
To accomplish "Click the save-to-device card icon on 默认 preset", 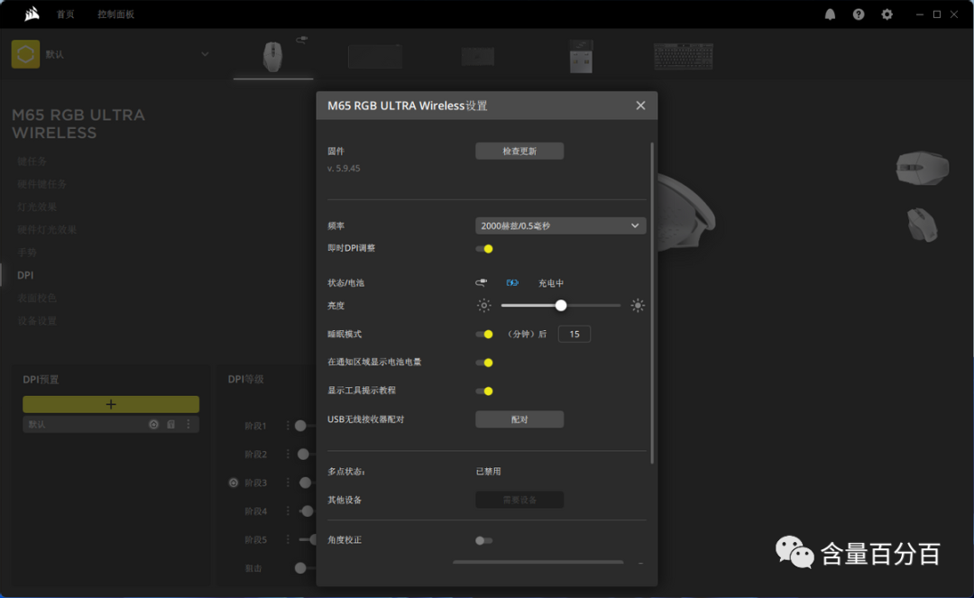I will pos(170,425).
